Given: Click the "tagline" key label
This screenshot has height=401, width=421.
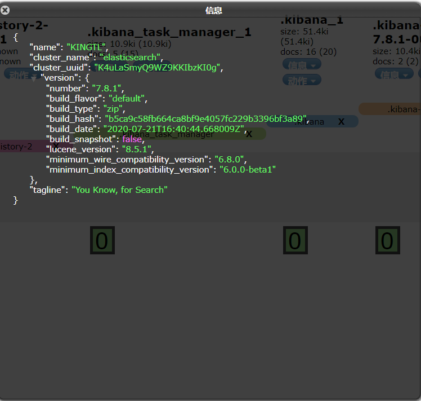Looking at the screenshot, I should coord(47,190).
